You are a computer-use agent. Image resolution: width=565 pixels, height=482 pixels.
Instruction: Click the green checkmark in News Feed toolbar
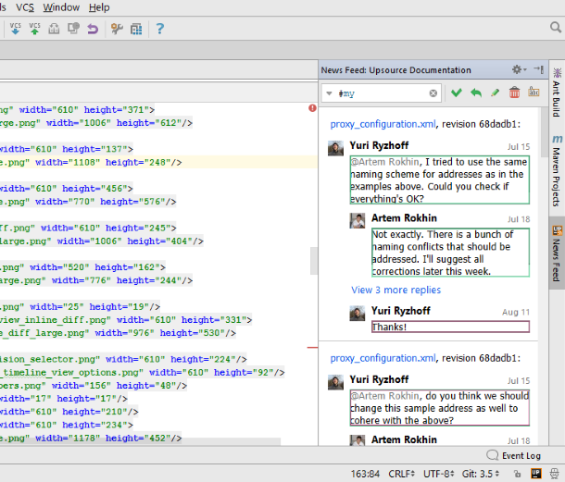[456, 93]
